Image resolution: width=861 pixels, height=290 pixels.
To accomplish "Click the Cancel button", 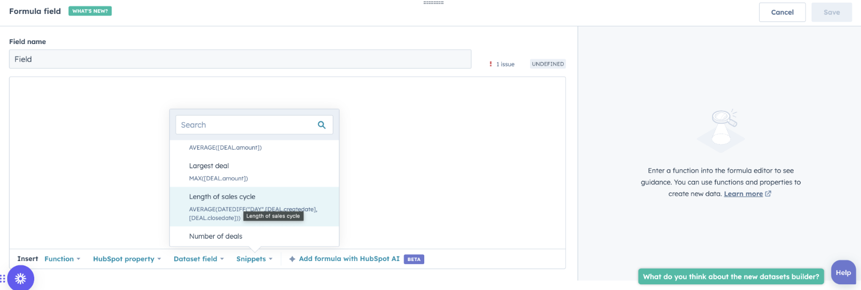I will click(x=782, y=12).
